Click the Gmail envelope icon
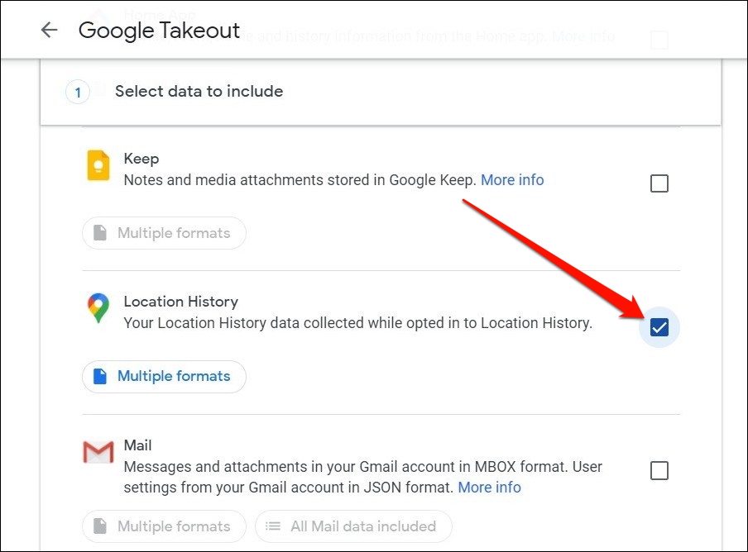The width and height of the screenshot is (748, 552). 98,451
